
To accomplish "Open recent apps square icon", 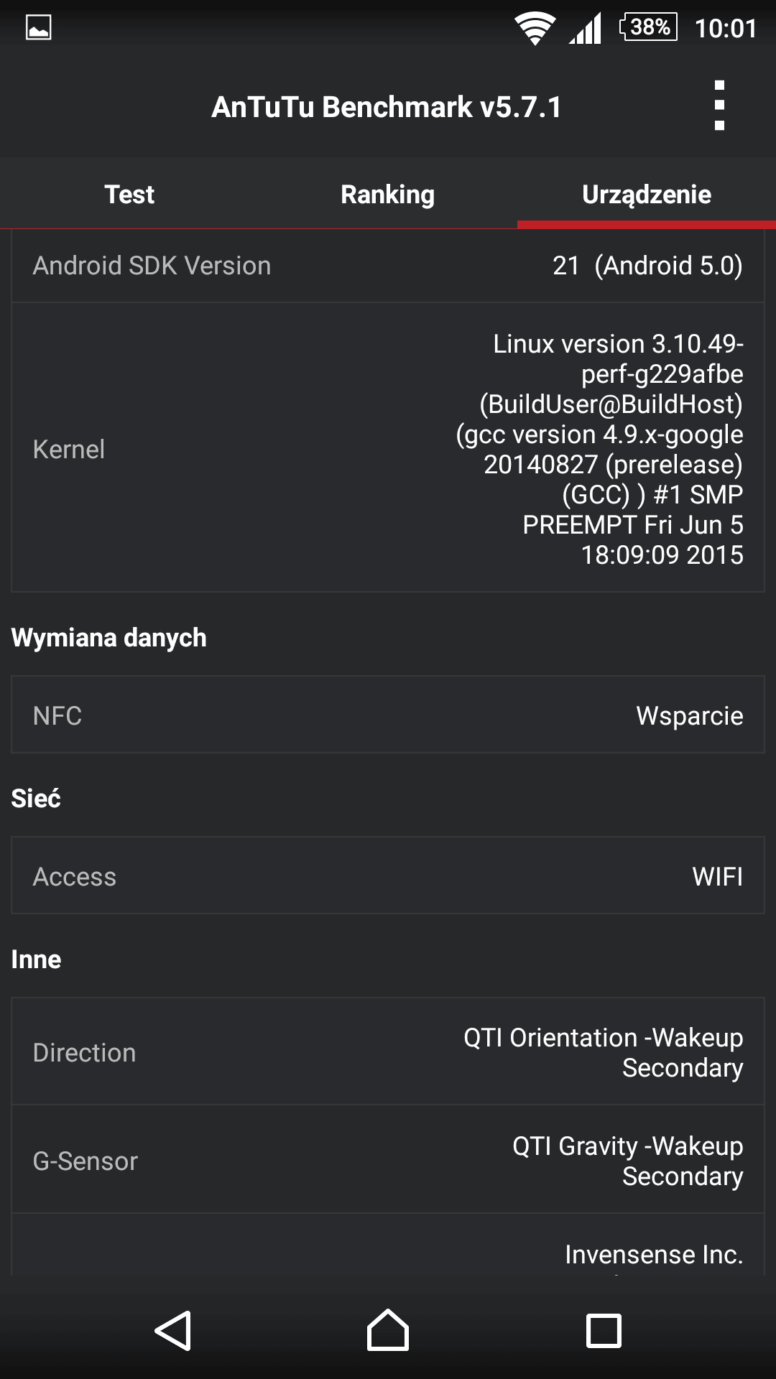I will [604, 1330].
